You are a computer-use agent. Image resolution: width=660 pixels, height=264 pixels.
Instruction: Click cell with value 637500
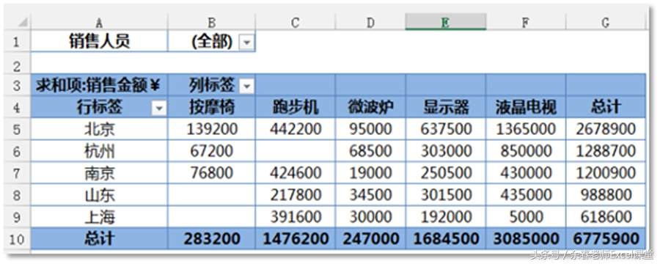click(x=446, y=129)
